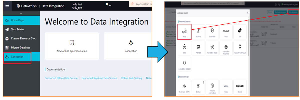300x100 pixels.
Task: Select project name nelly_test in header
Action: pyautogui.click(x=77, y=8)
